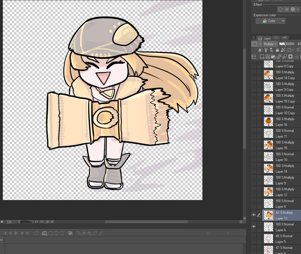Click the Create Layer Mask icon
The height and width of the screenshot is (254, 301).
pos(290,57)
